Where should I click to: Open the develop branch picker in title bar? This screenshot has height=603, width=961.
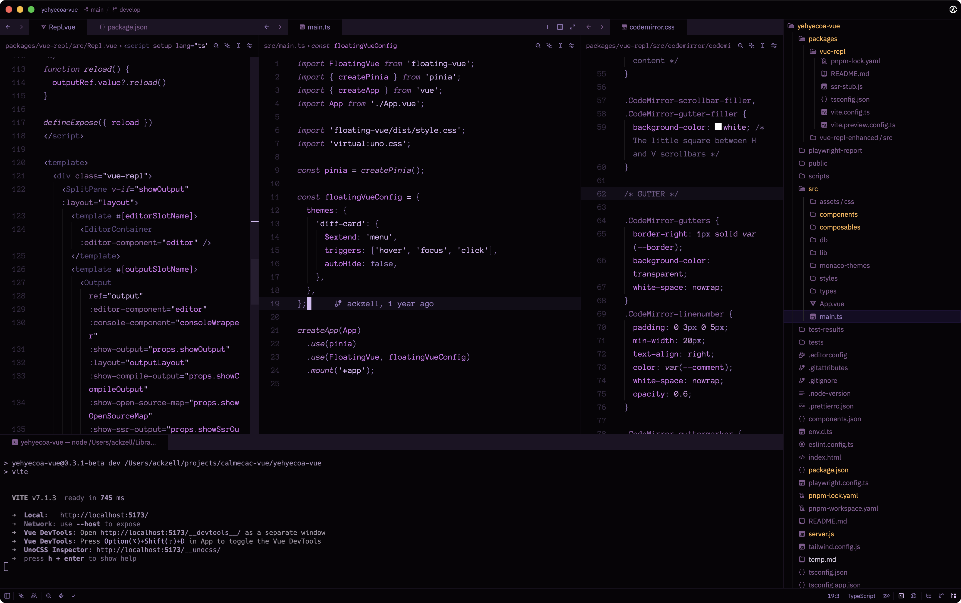click(x=127, y=9)
